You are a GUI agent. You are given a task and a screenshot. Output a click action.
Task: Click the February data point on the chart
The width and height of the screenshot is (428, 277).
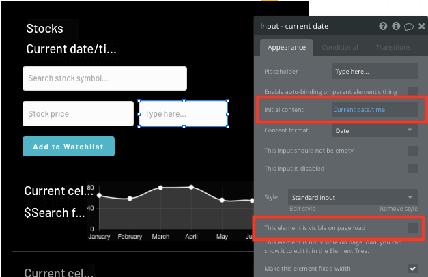(130, 199)
